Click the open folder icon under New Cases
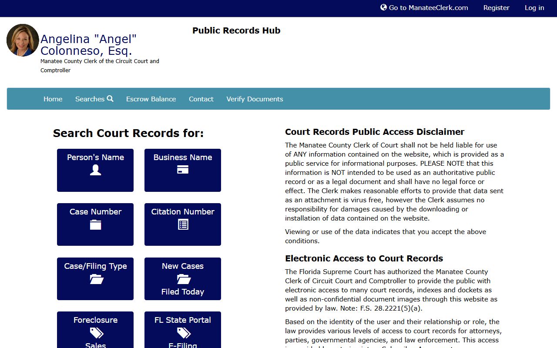This screenshot has height=348, width=557. click(184, 279)
